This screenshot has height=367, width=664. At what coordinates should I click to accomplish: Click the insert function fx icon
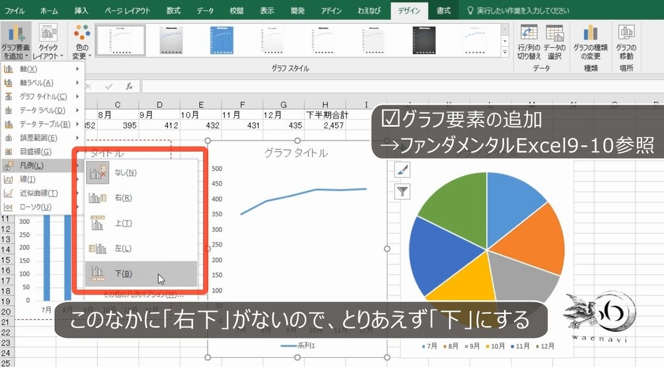click(129, 86)
